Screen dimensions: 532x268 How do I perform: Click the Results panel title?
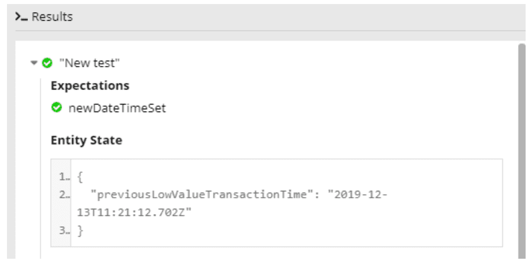coord(52,17)
